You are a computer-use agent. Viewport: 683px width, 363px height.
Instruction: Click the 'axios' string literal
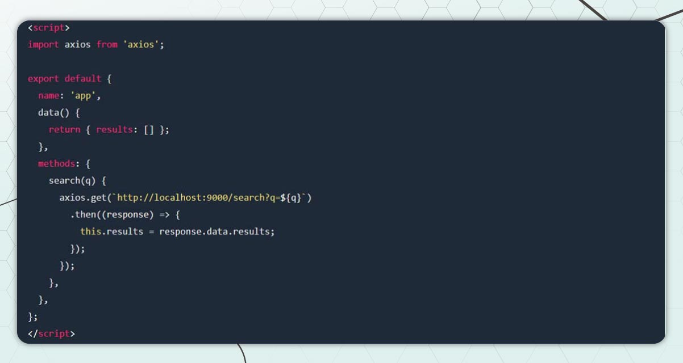click(141, 44)
